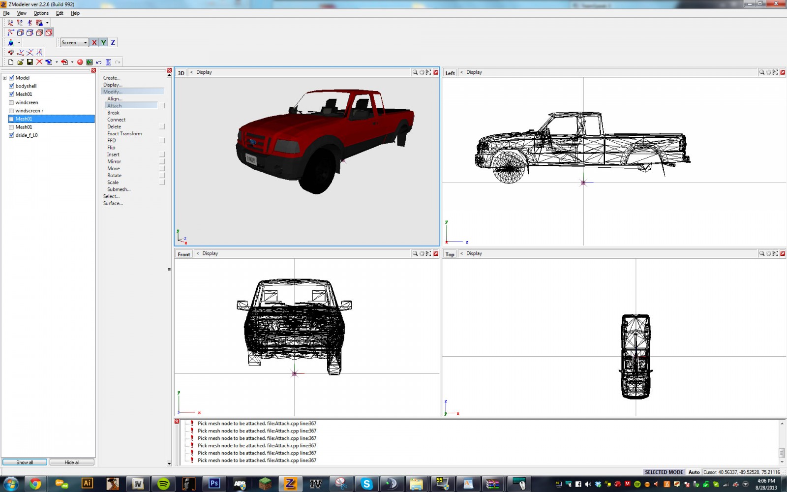
Task: Open the Screen axis dropdown
Action: click(85, 42)
